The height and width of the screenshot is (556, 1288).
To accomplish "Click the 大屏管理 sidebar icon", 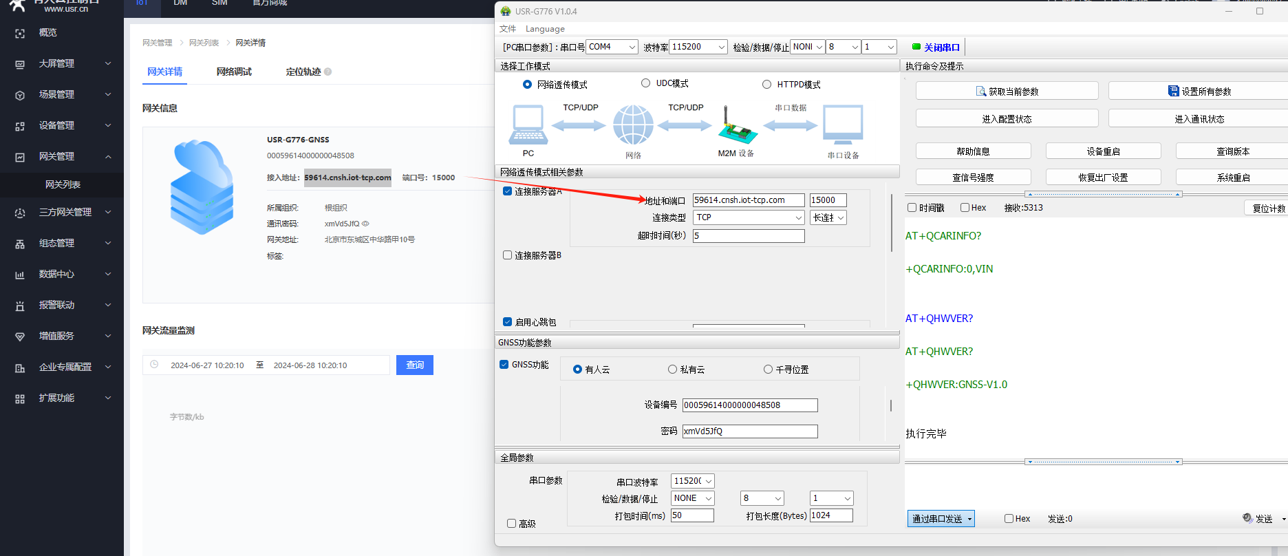I will click(20, 64).
